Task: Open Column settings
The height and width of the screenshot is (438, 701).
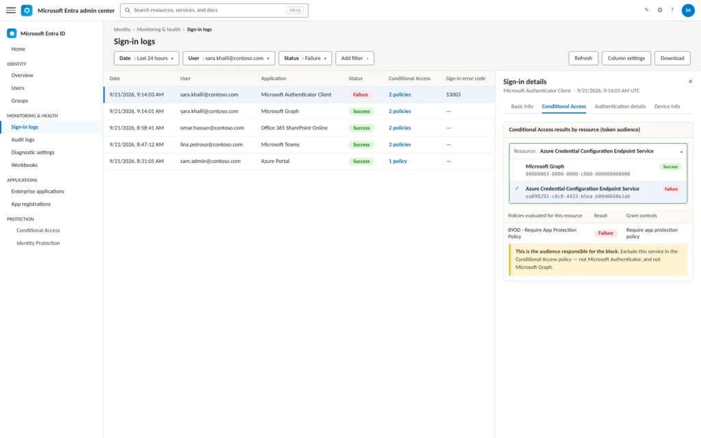Action: click(x=626, y=58)
